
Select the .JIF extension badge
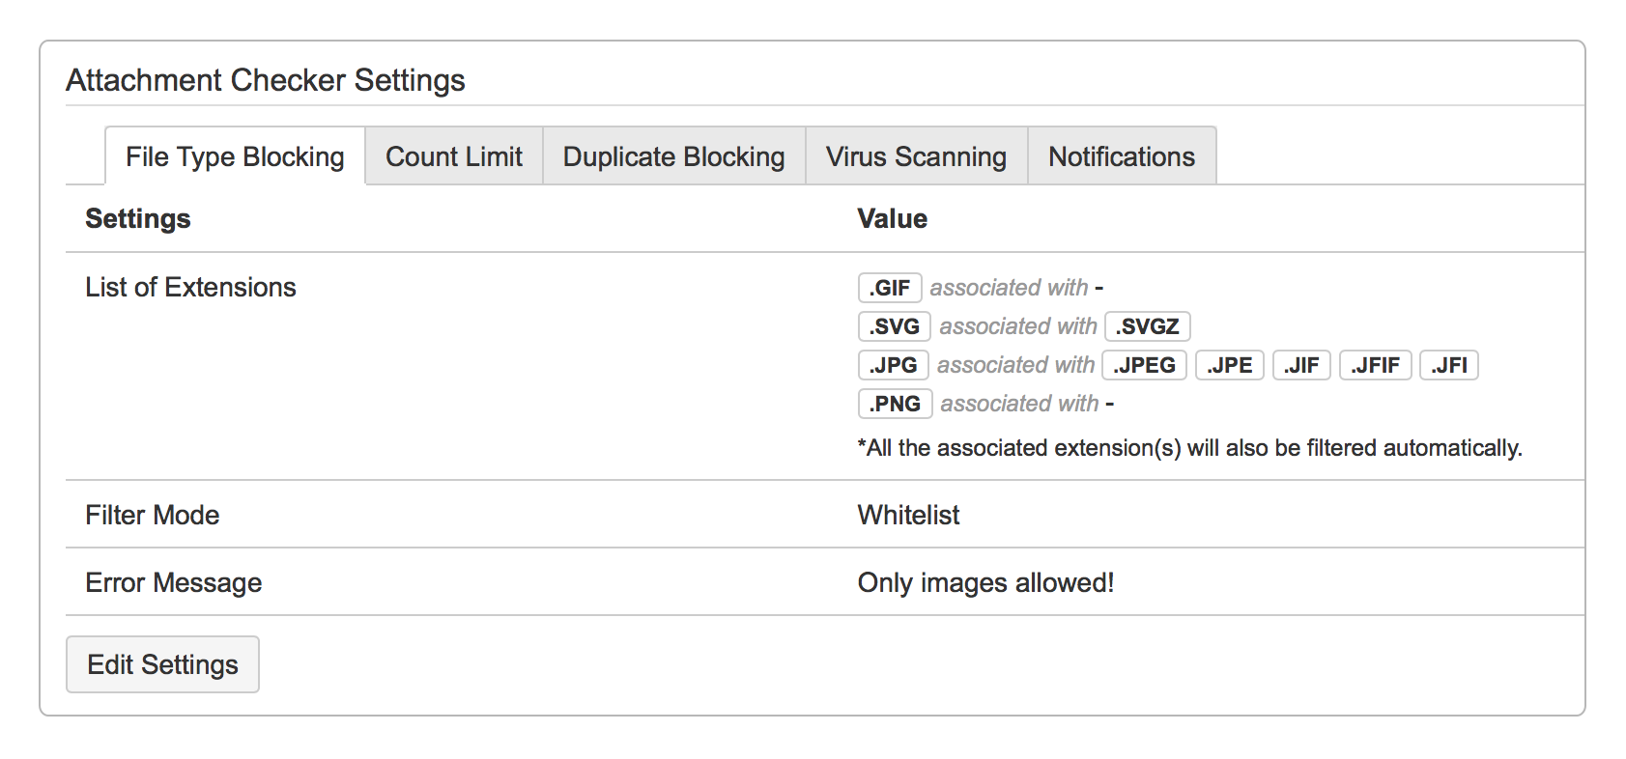[x=1301, y=364]
